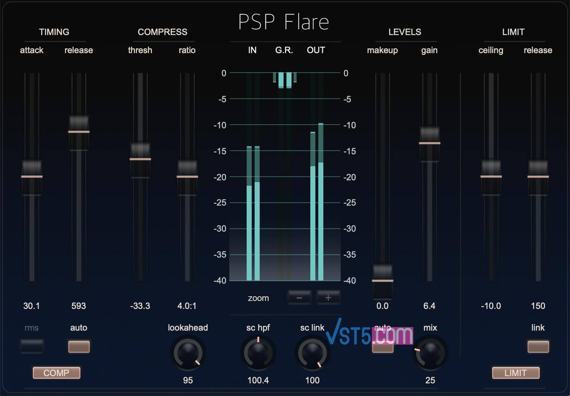
Task: Click the PSP Flare title logo
Action: point(284,22)
